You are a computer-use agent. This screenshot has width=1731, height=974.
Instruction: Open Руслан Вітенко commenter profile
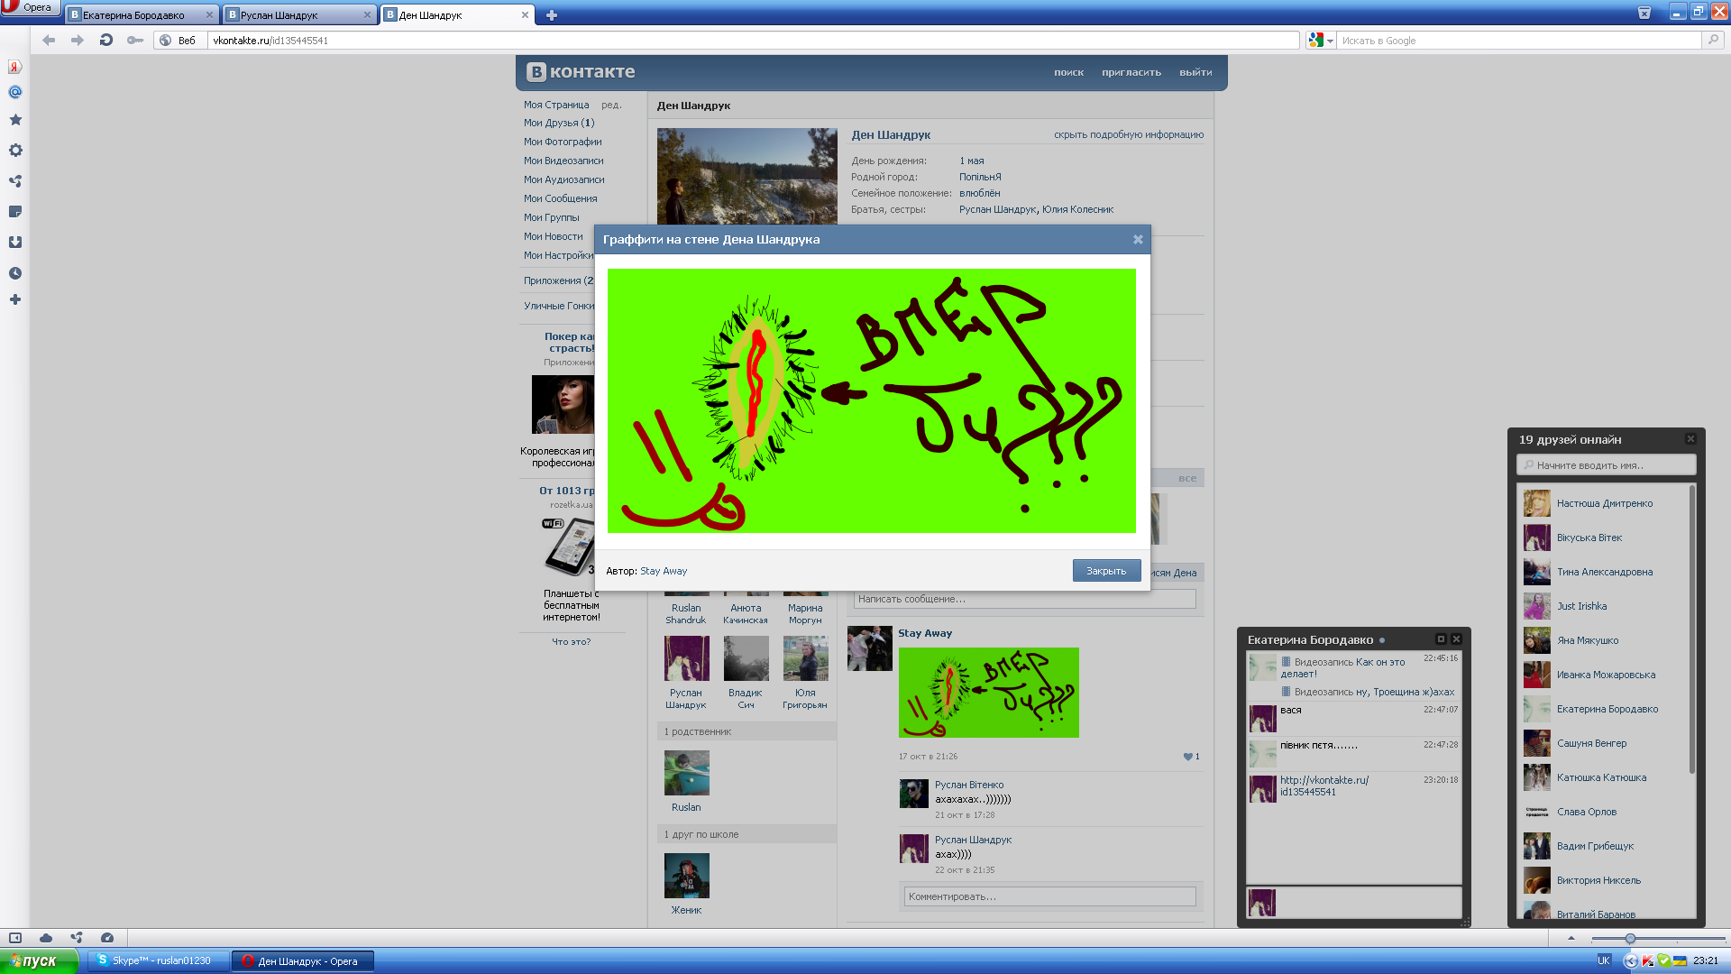pyautogui.click(x=969, y=785)
